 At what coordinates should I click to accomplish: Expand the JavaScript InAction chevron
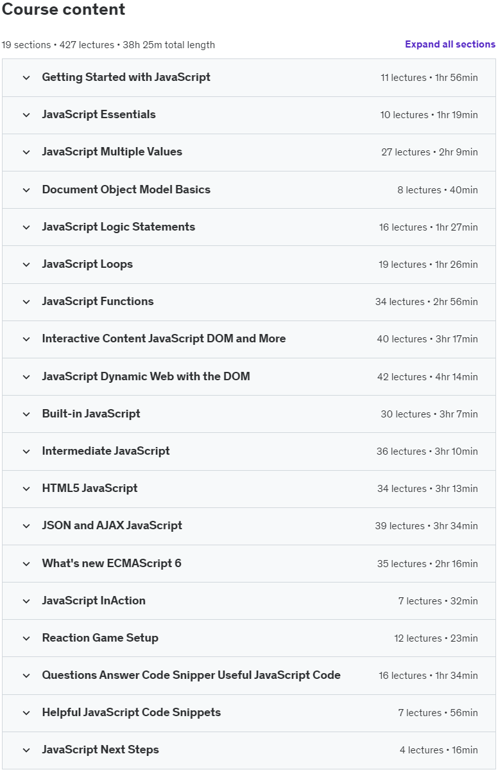click(x=26, y=601)
